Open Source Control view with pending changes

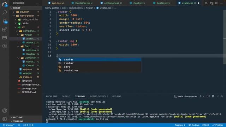(x=5, y=21)
